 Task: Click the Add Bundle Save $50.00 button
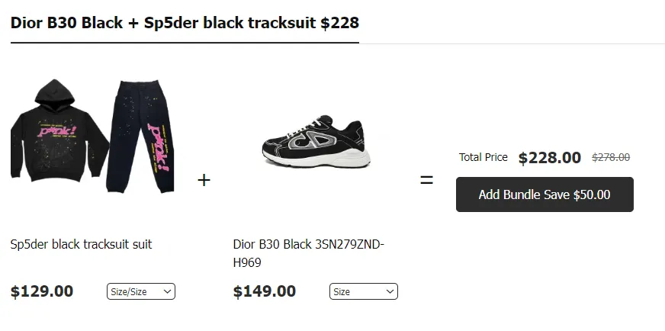pyautogui.click(x=545, y=194)
